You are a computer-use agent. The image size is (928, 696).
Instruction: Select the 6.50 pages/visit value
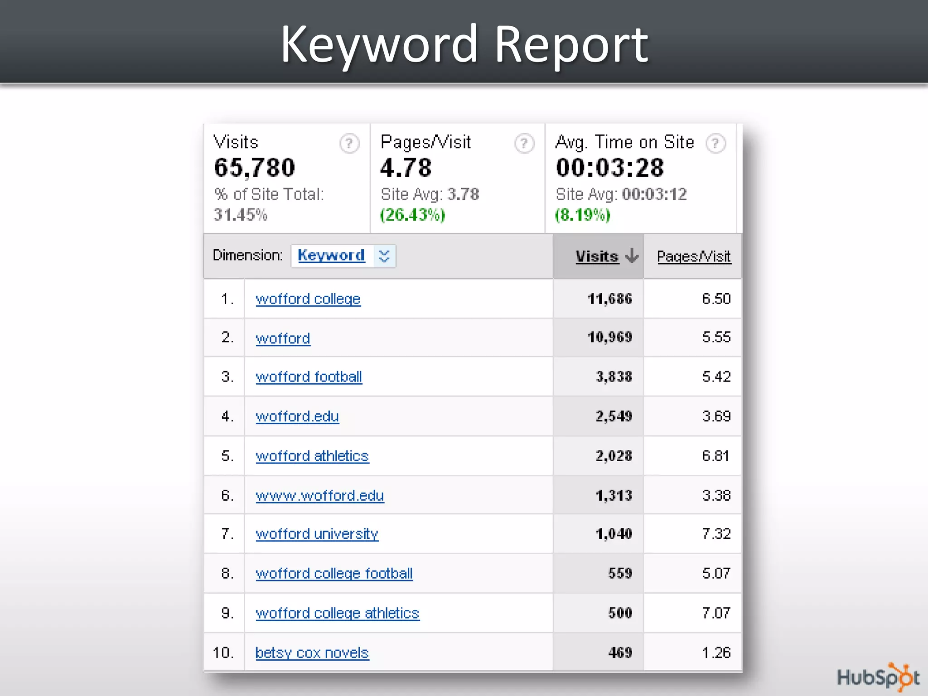[716, 299]
